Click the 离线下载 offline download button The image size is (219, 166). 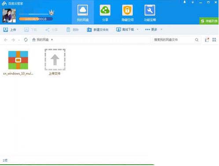tap(125, 30)
